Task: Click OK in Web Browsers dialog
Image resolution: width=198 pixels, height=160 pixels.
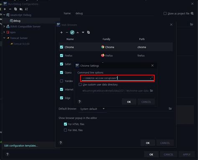Action: point(148,143)
